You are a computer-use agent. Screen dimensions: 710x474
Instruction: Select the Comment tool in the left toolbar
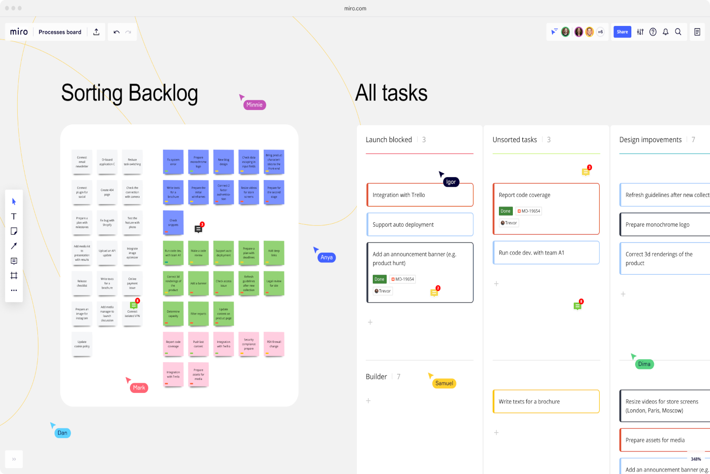(14, 261)
